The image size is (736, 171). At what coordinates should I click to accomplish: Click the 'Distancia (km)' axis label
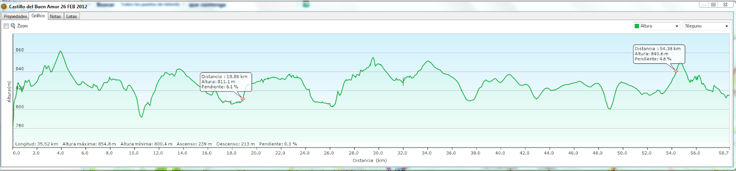(x=370, y=160)
